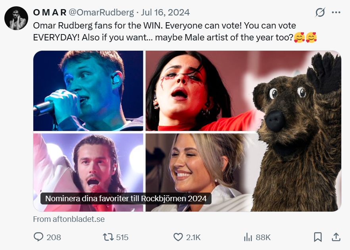Click the reply speech bubble icon
Image resolution: width=350 pixels, height=250 pixels.
pyautogui.click(x=39, y=237)
